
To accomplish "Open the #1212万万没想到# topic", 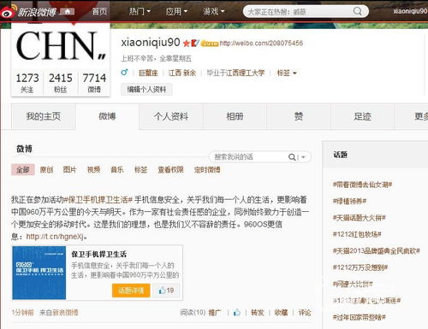I will [x=360, y=267].
